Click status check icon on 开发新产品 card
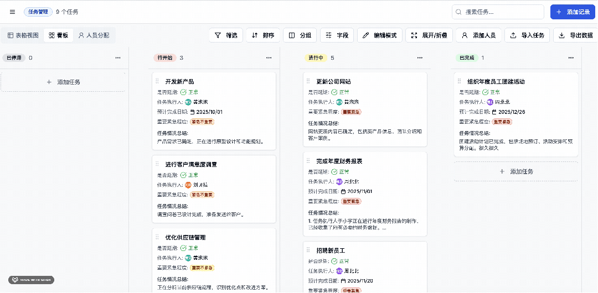This screenshot has width=598, height=293. click(183, 92)
